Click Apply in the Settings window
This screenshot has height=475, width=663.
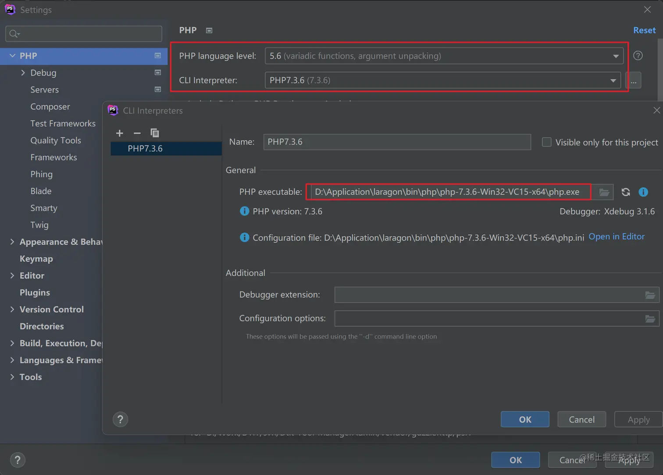tap(629, 460)
